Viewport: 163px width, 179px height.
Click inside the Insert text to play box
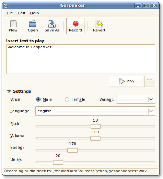point(81,59)
